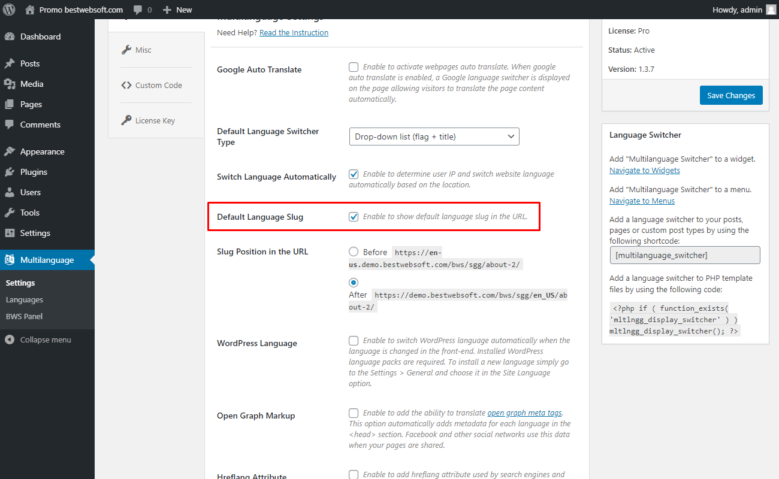This screenshot has height=479, width=779.
Task: Click the Users person icon
Action: click(10, 192)
